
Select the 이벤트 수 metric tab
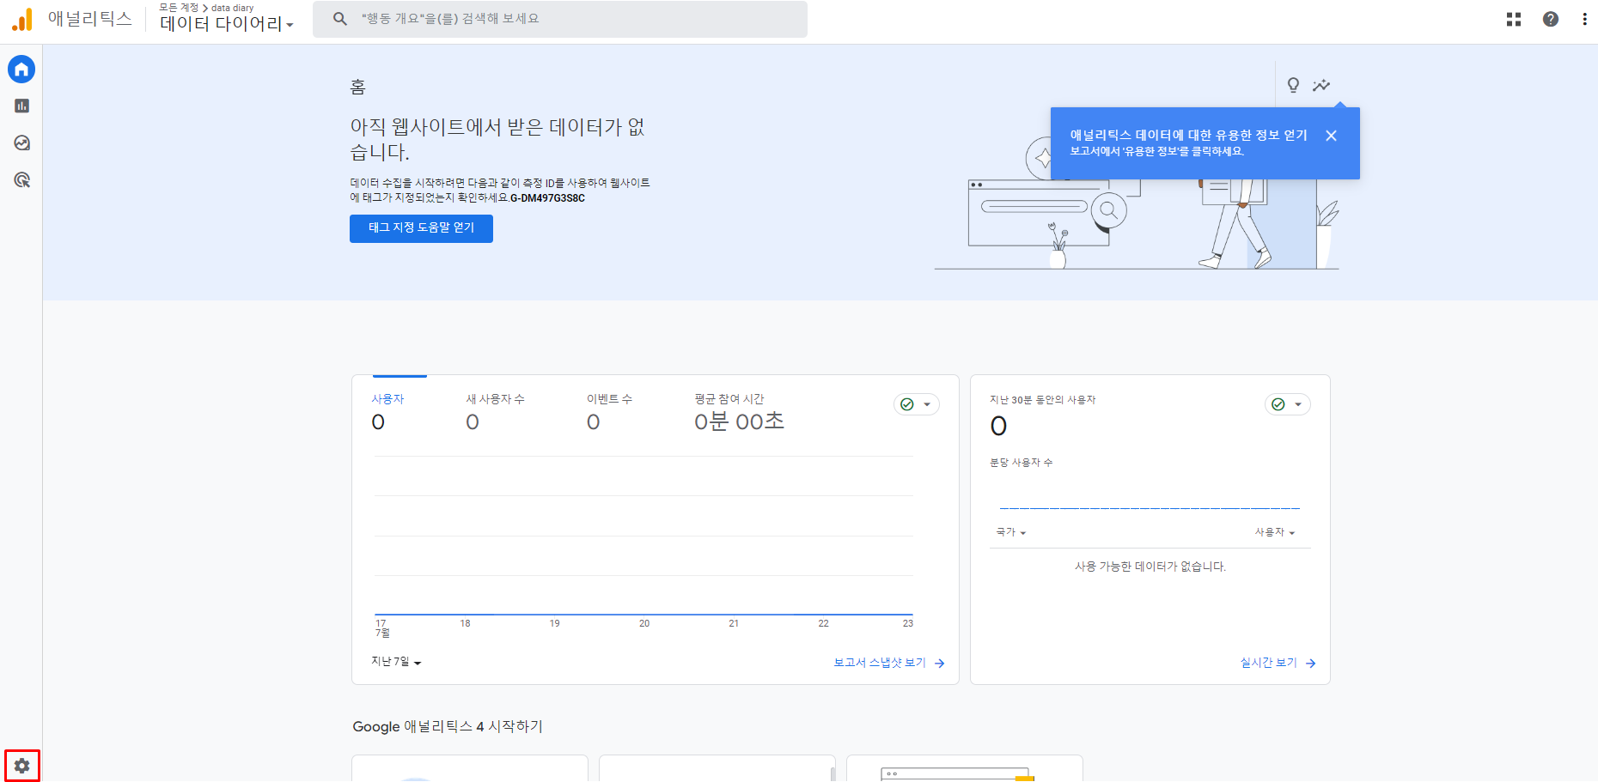pos(609,412)
